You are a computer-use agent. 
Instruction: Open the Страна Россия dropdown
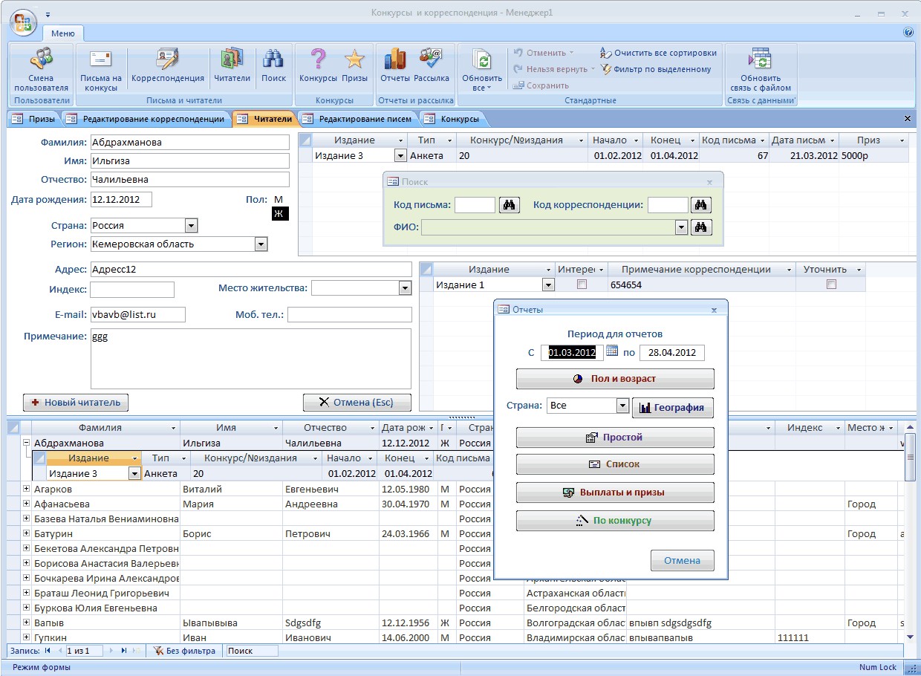[x=191, y=226]
